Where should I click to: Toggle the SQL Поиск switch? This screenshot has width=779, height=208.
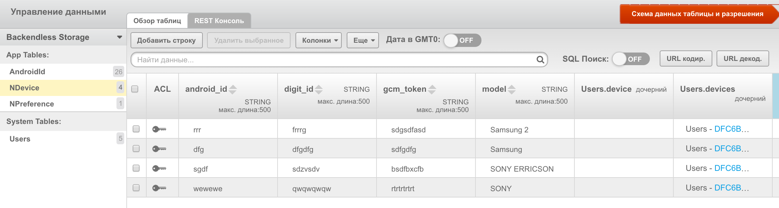631,59
